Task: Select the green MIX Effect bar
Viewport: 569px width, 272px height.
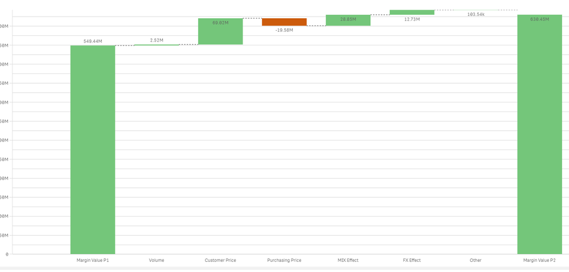Action: pos(348,20)
